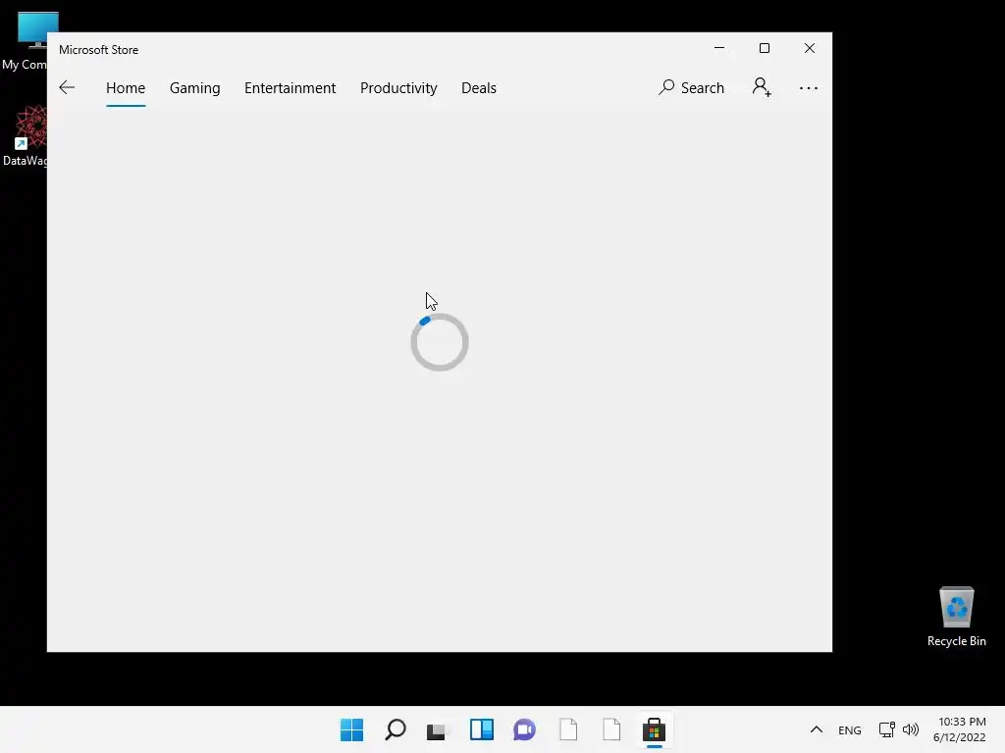Open Task View on the taskbar
Image resolution: width=1005 pixels, height=753 pixels.
[x=437, y=729]
